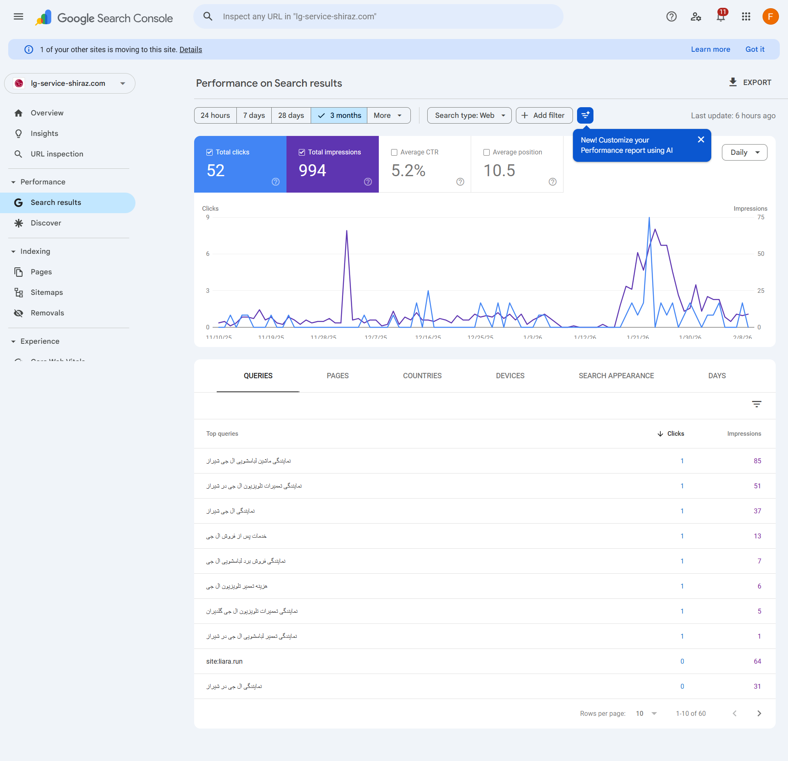Click the Export button

tap(750, 83)
